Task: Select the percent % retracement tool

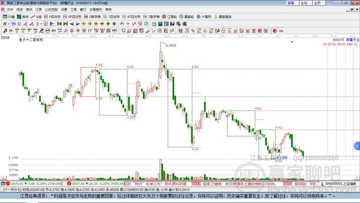Action: click(193, 31)
